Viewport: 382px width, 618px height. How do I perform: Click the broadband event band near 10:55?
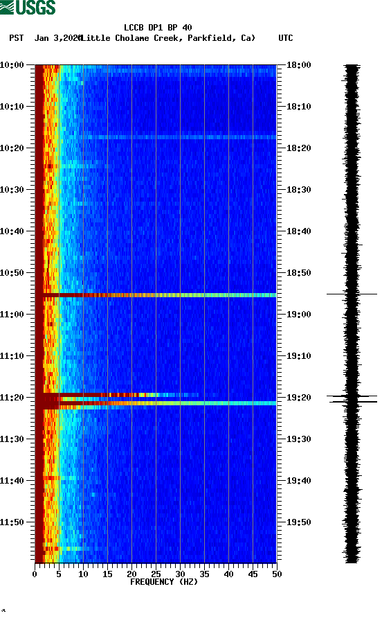(156, 295)
